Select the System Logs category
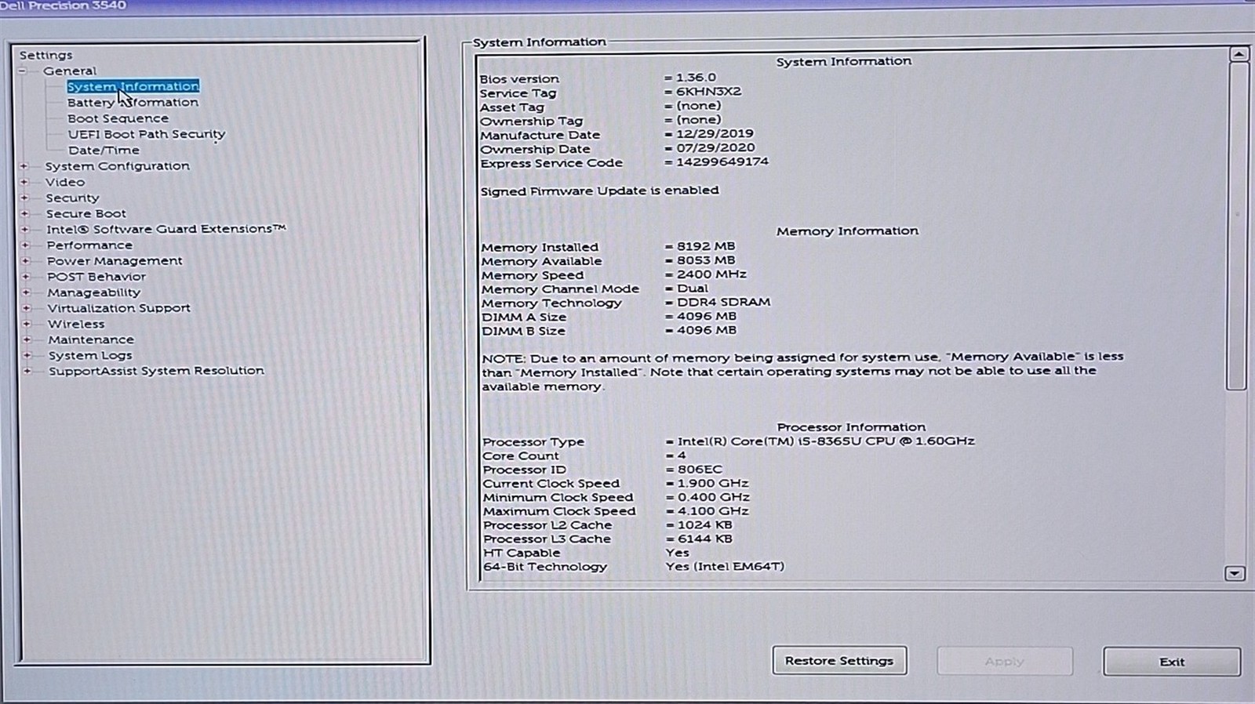The width and height of the screenshot is (1255, 704). click(90, 355)
